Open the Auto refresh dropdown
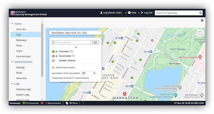214x114 pixels. [x=89, y=73]
